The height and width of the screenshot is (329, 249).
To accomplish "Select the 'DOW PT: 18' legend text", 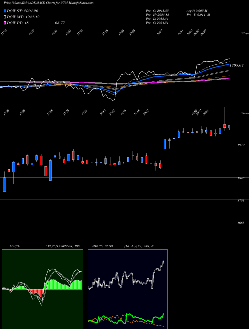I will 18,23.
